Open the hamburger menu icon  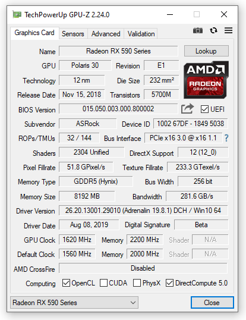(x=228, y=30)
